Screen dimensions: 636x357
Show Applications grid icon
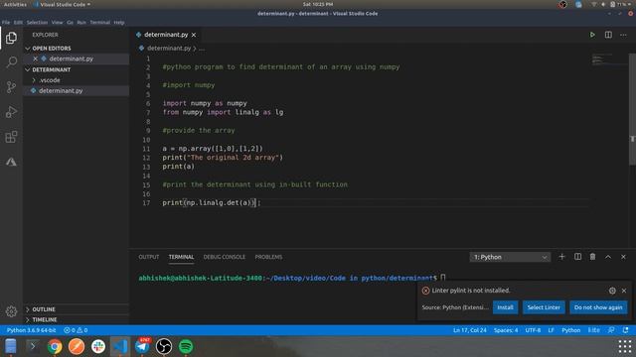(625, 346)
